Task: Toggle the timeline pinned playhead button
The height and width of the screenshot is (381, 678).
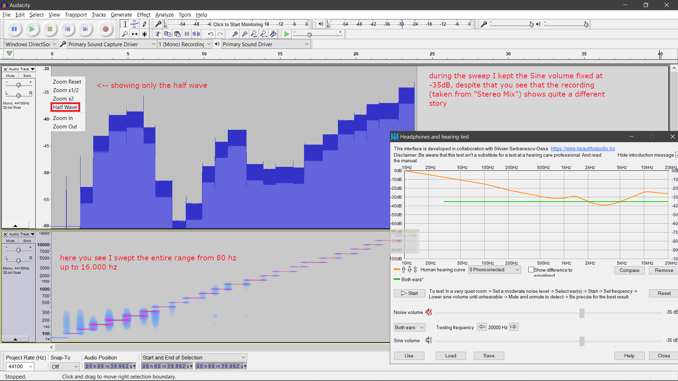Action: [10, 54]
